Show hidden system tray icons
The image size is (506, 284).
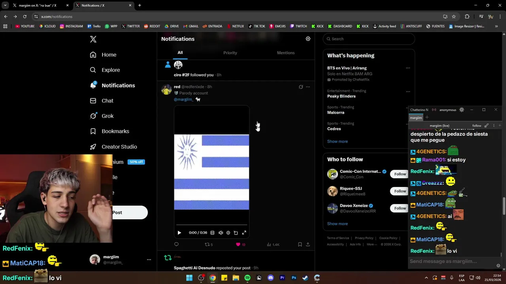(426, 278)
